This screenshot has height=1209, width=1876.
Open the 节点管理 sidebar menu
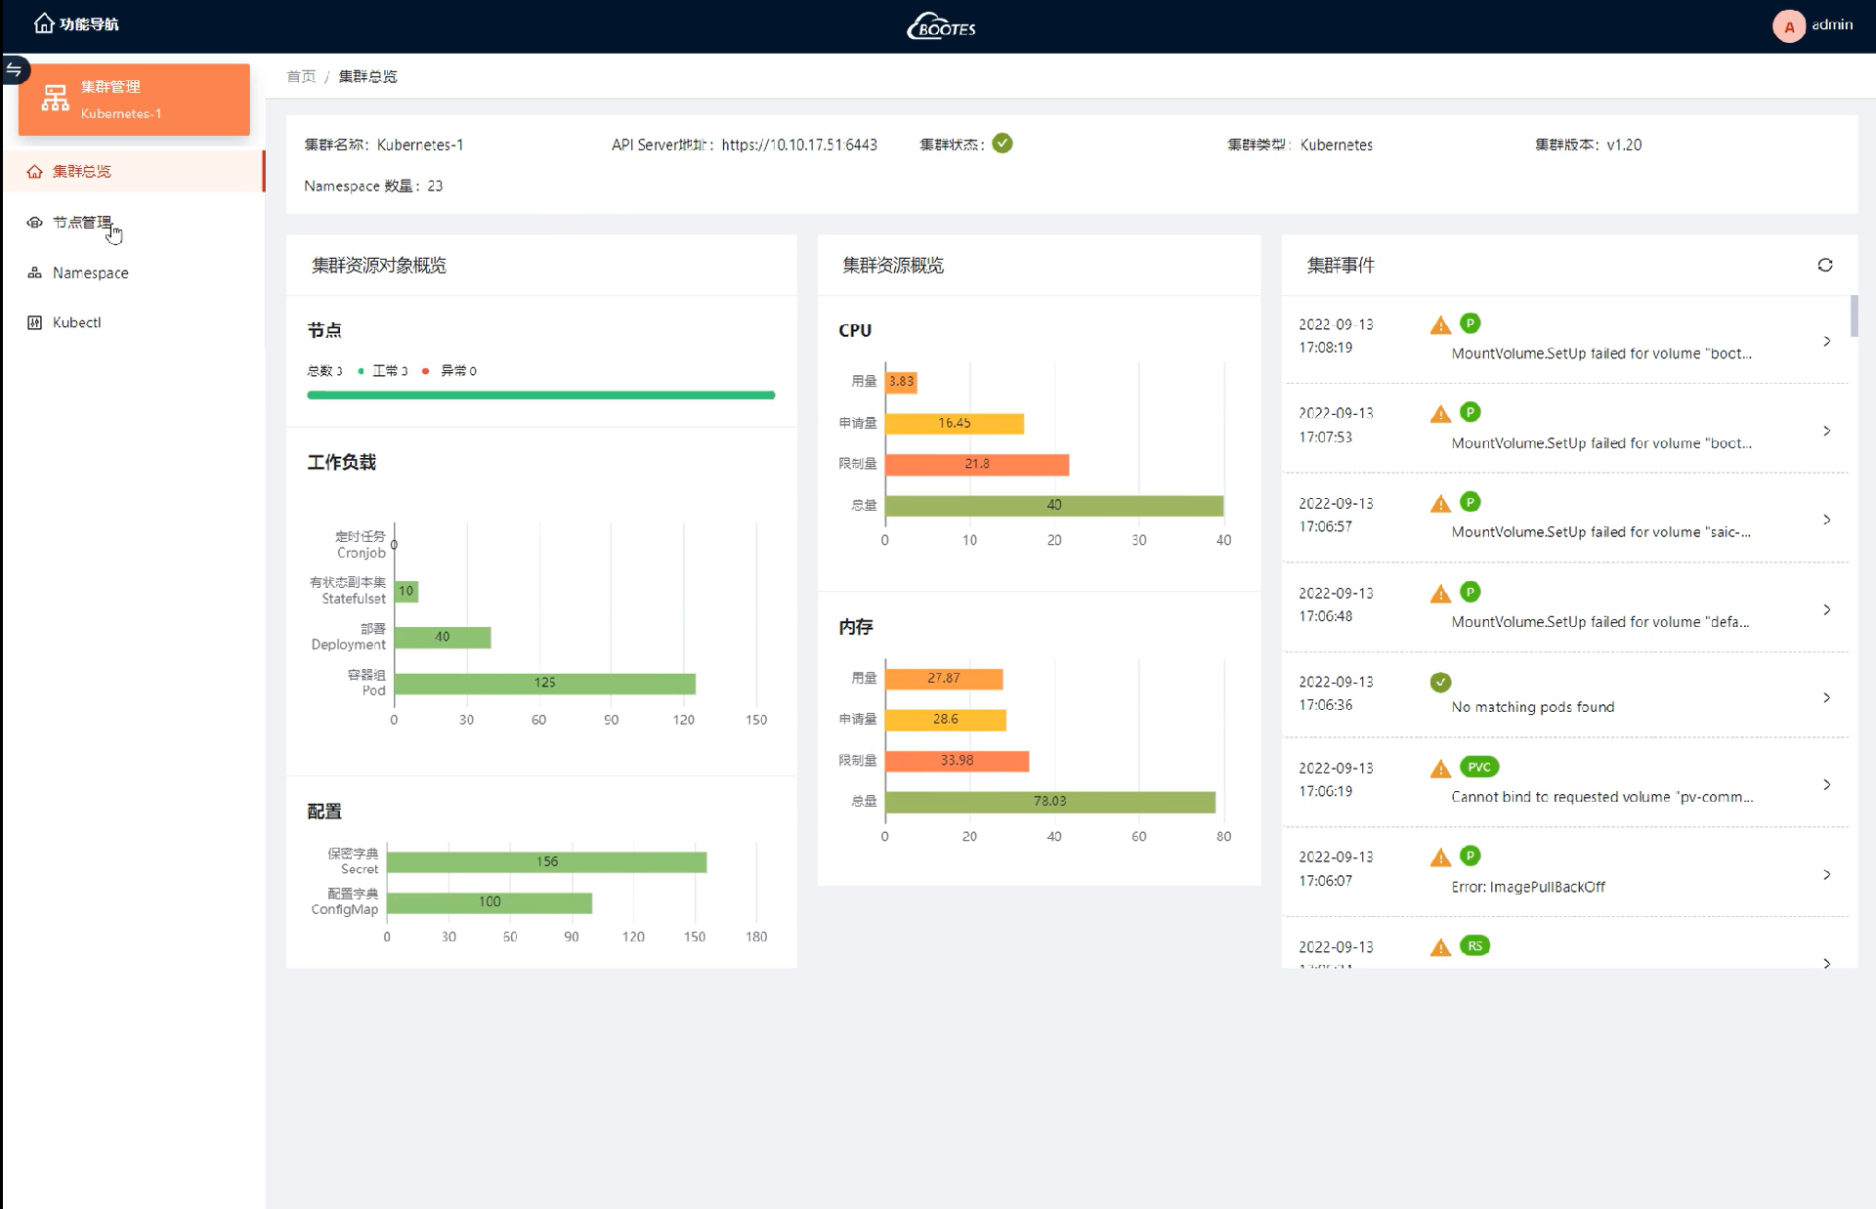[x=82, y=223]
